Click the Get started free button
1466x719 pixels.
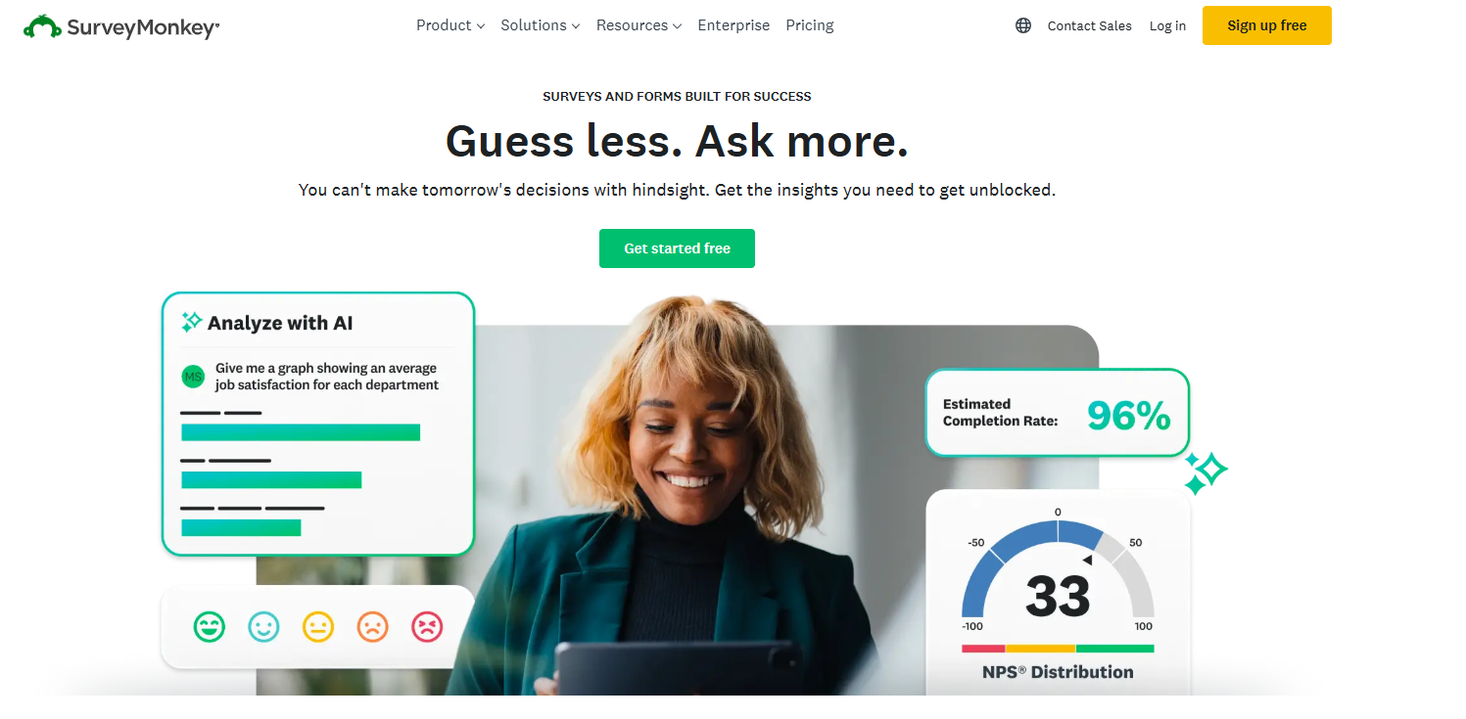point(677,248)
